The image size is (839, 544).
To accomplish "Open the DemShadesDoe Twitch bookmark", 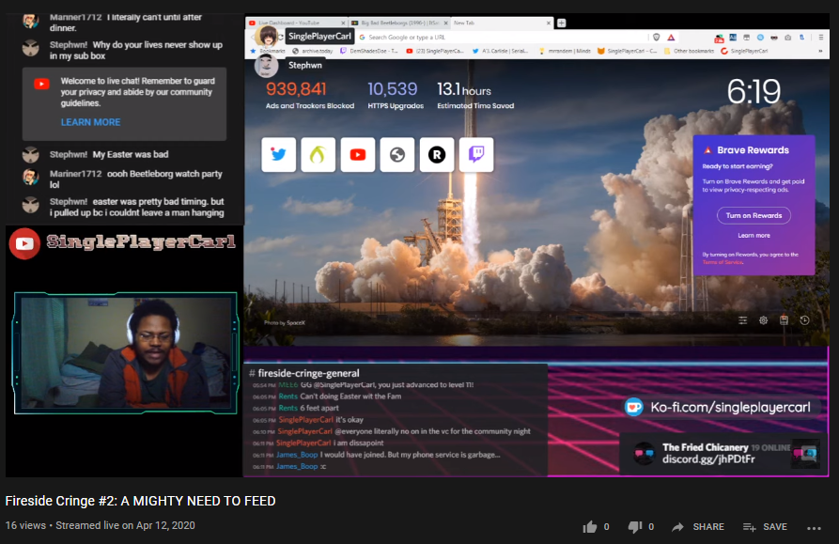I will tap(369, 52).
